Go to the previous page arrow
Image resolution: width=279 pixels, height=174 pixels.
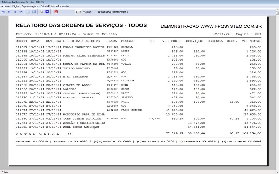tap(9, 12)
